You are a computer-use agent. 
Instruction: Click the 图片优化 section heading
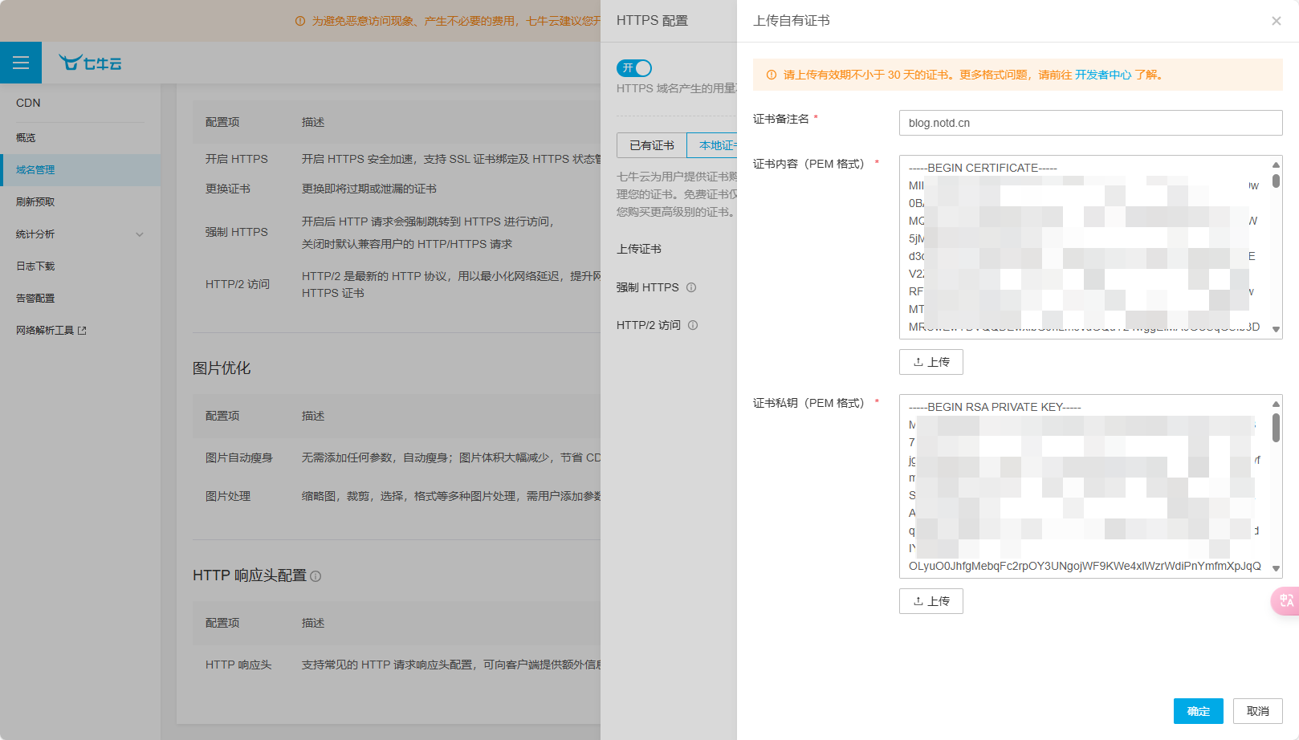pyautogui.click(x=222, y=368)
